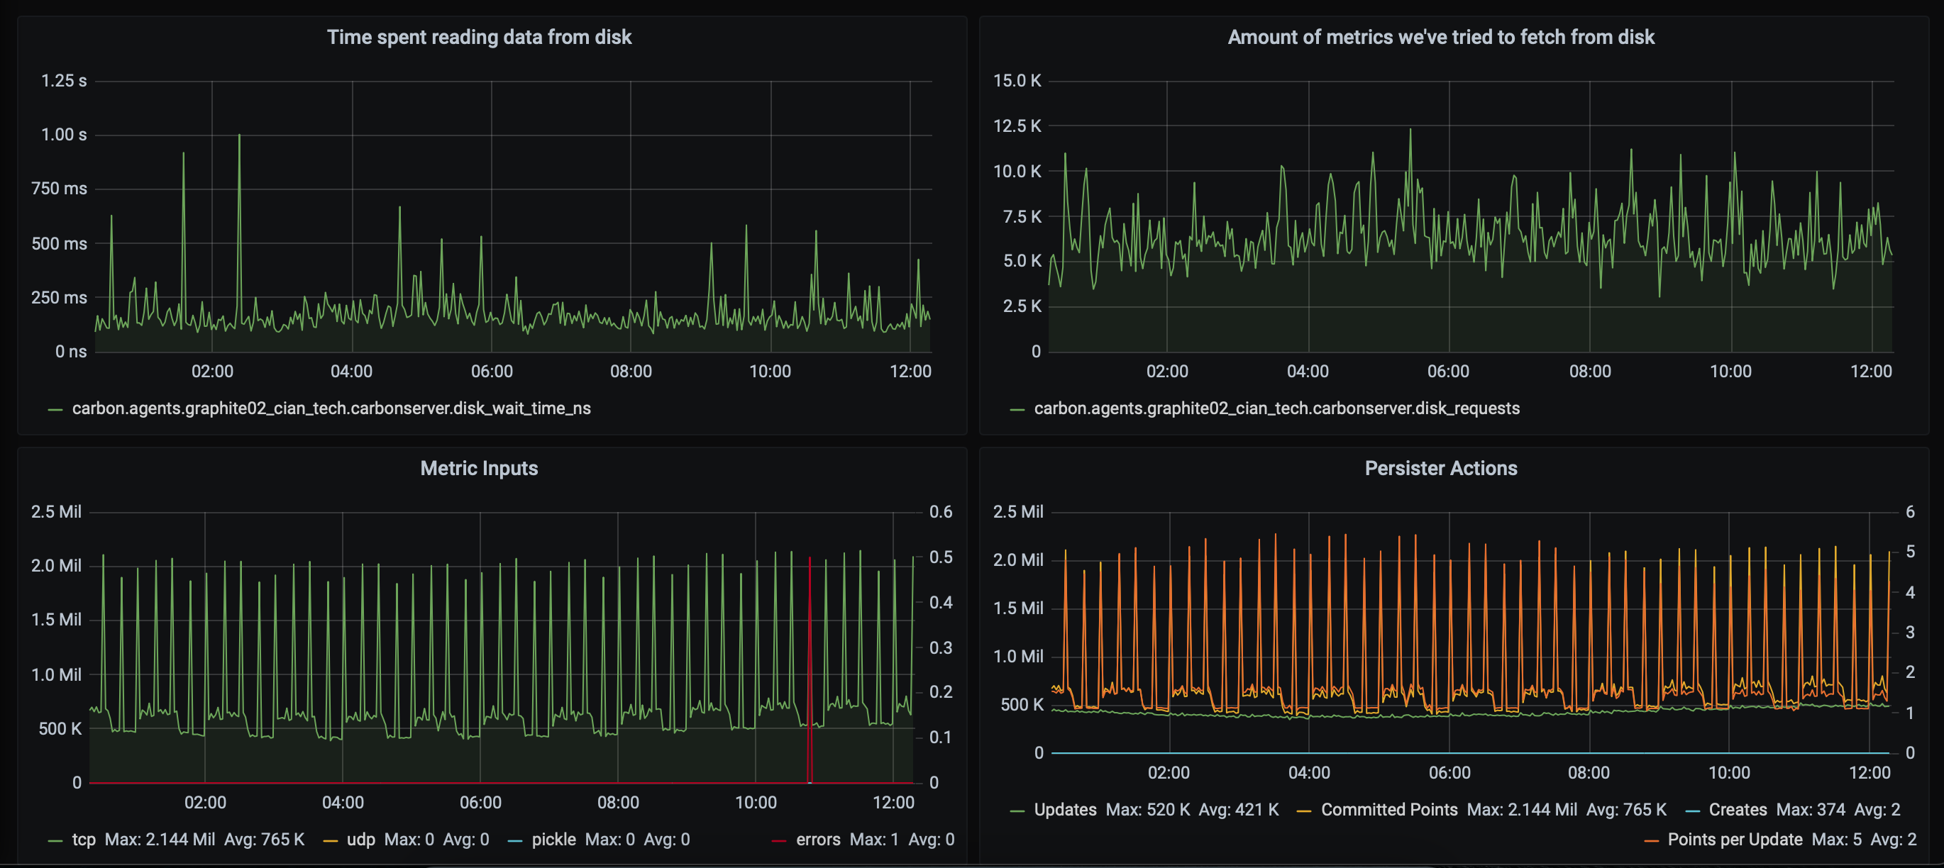Click the Points per Update legend entry
This screenshot has height=868, width=1944.
tap(1734, 840)
